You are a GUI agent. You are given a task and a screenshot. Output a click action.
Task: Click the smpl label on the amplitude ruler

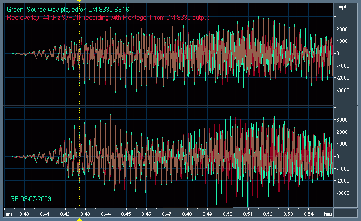click(341, 7)
